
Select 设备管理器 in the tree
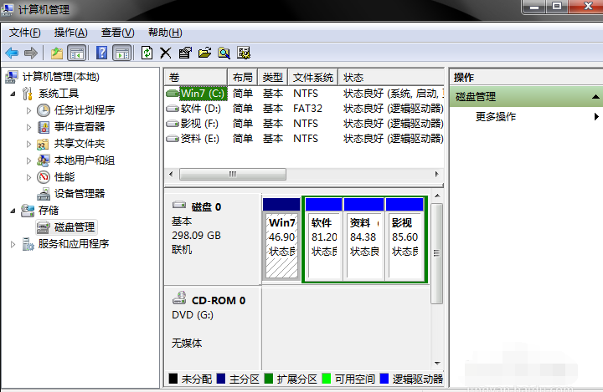coord(80,194)
